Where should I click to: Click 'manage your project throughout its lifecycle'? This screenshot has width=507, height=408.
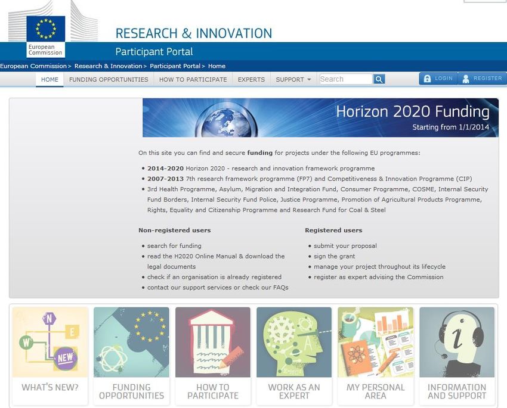click(x=379, y=267)
